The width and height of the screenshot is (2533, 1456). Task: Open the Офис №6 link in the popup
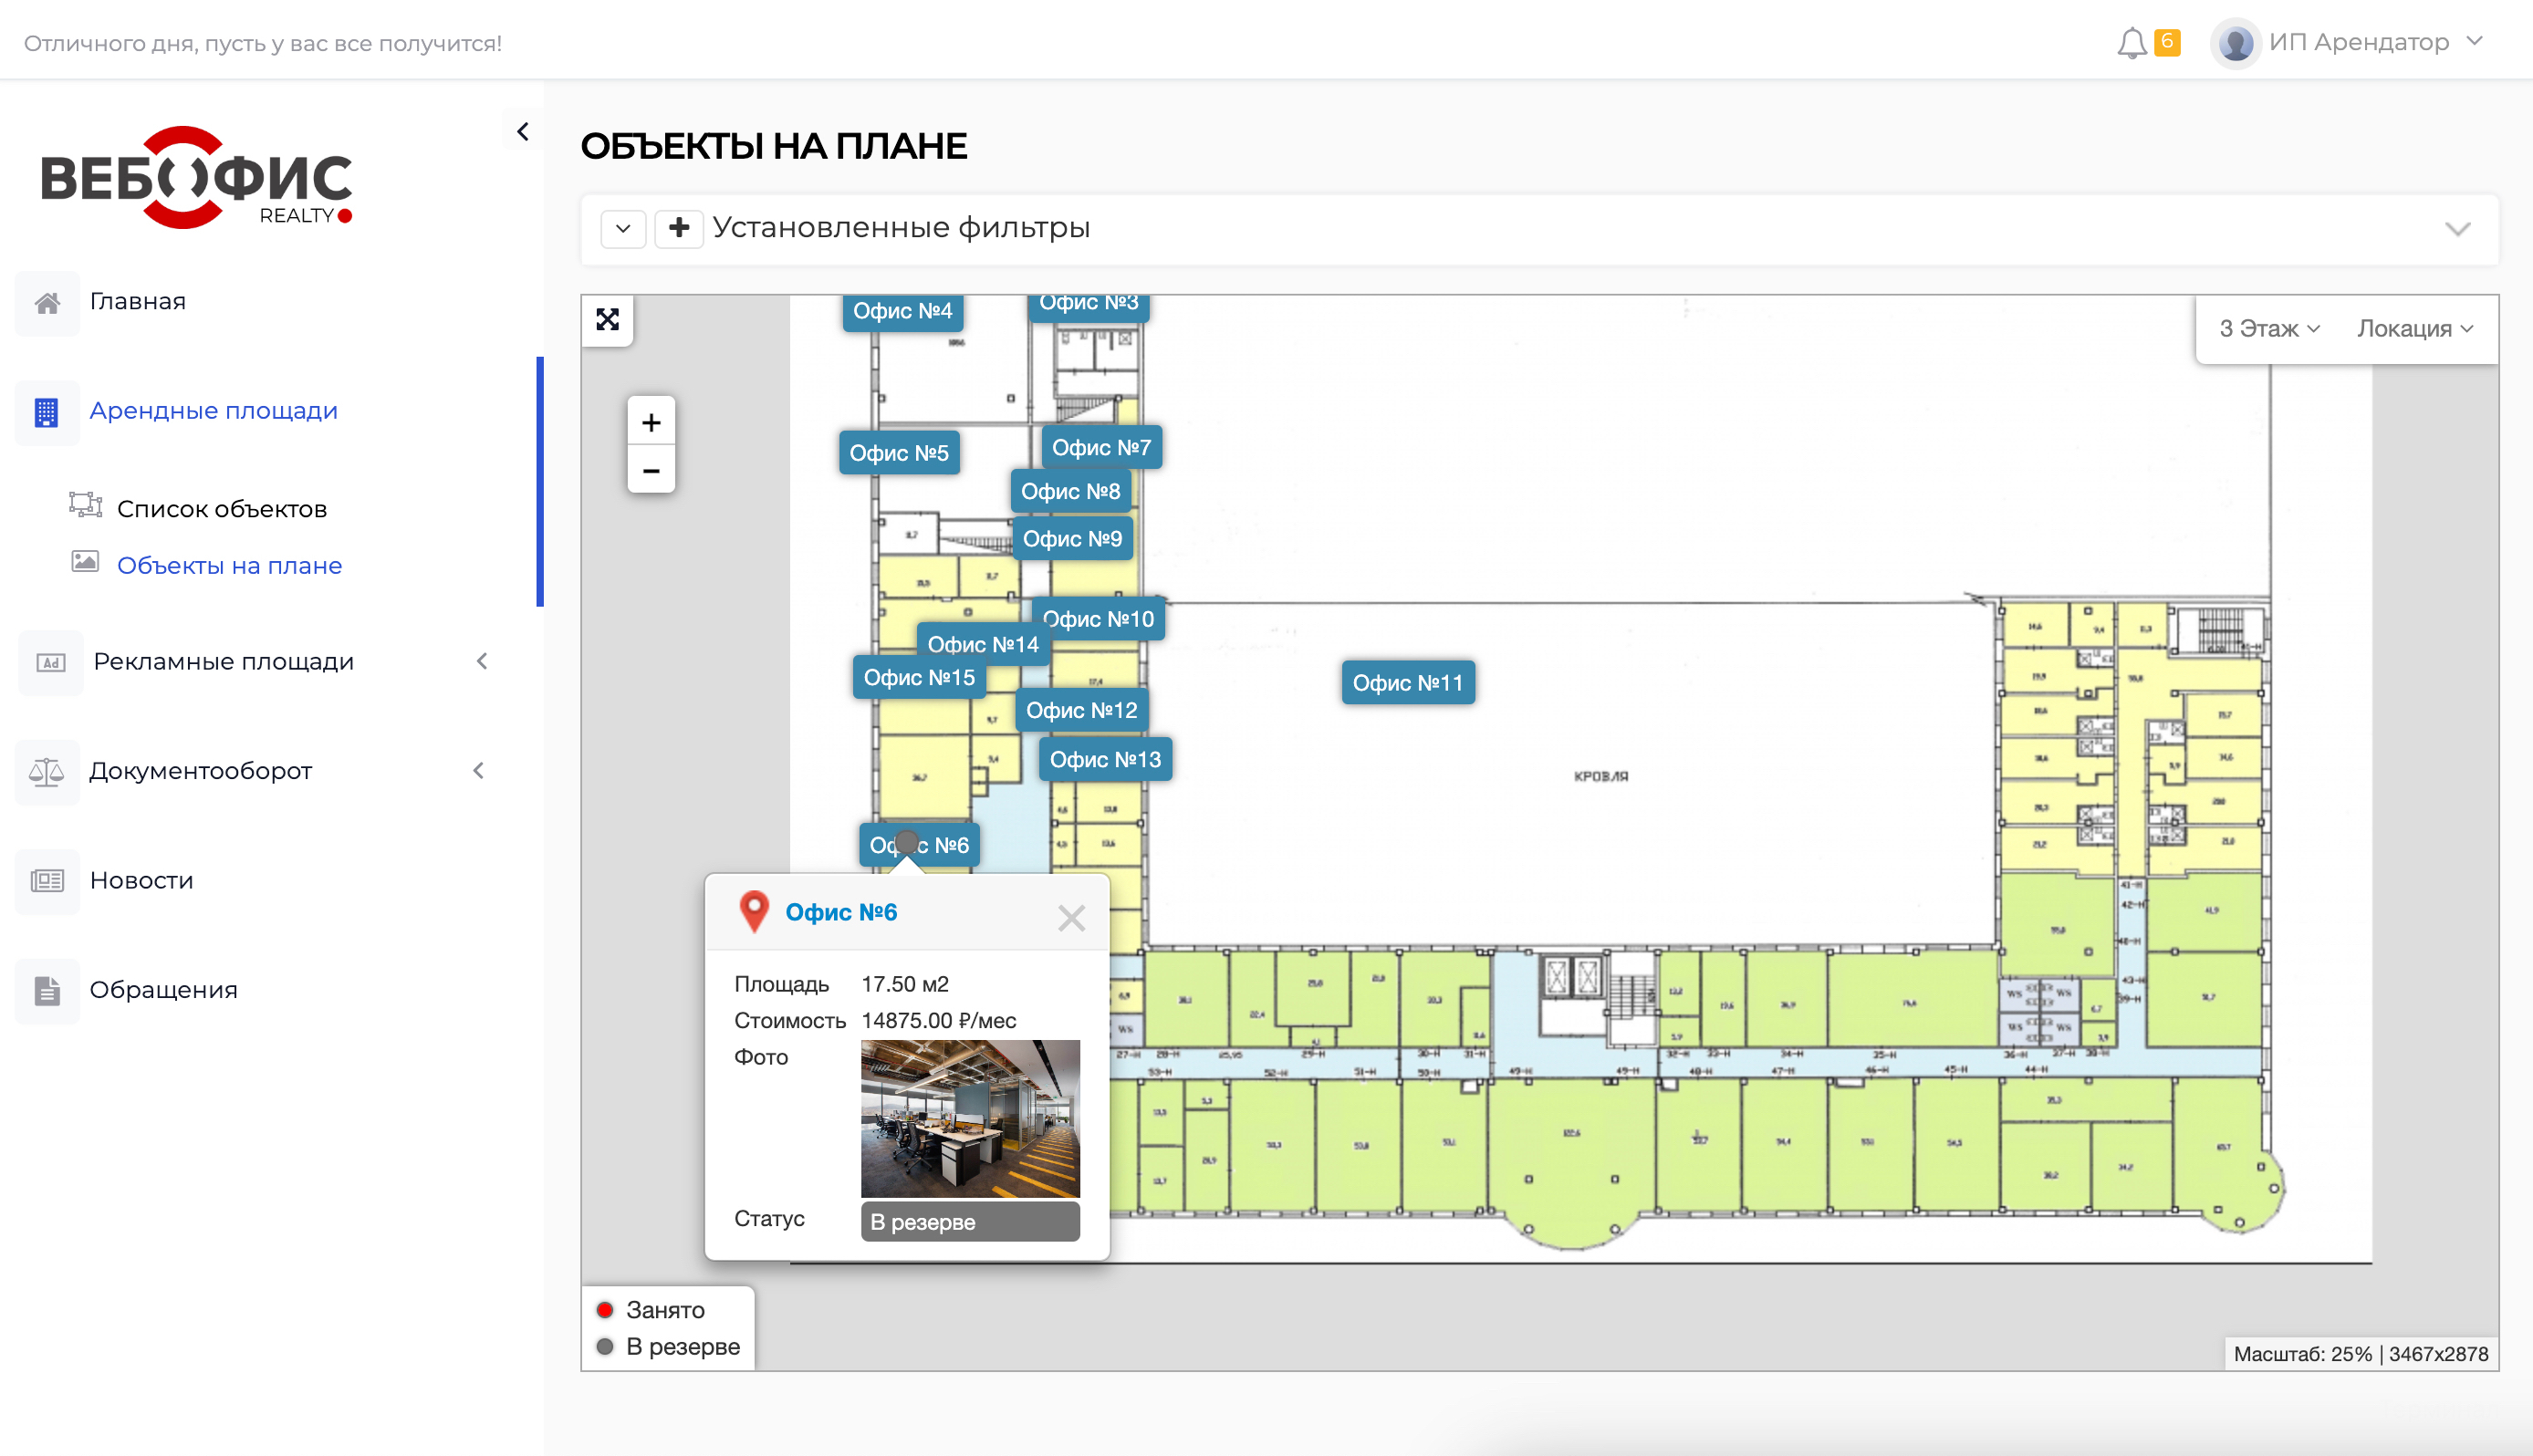tap(840, 913)
